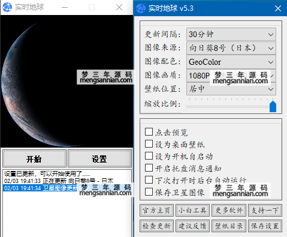This screenshot has width=287, height=237.
Task: Click the 设置 button in main window
Action: (x=99, y=159)
